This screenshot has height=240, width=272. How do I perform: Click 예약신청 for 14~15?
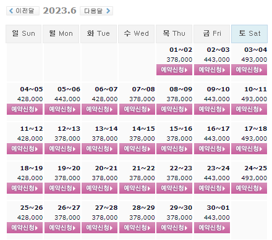pos(137,149)
